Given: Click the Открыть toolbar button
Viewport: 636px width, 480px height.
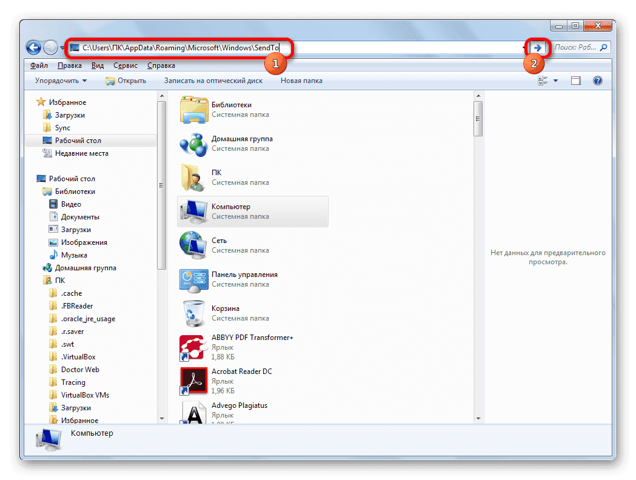Looking at the screenshot, I should pyautogui.click(x=126, y=81).
